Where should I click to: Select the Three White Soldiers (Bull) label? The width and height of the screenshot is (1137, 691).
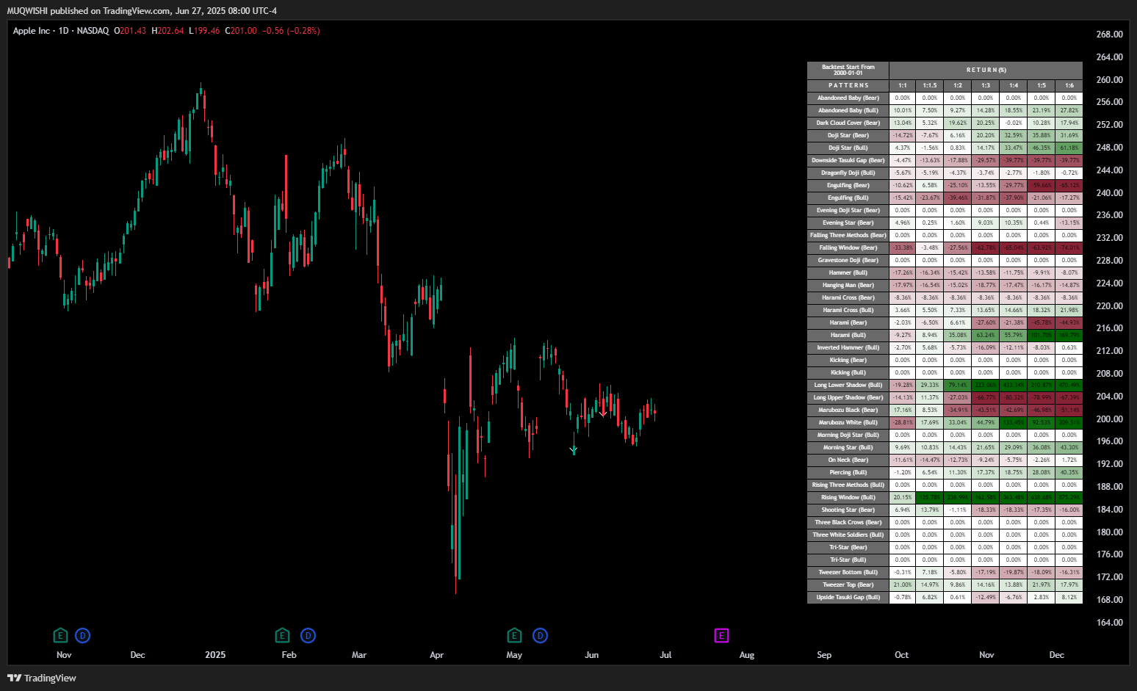(x=848, y=535)
